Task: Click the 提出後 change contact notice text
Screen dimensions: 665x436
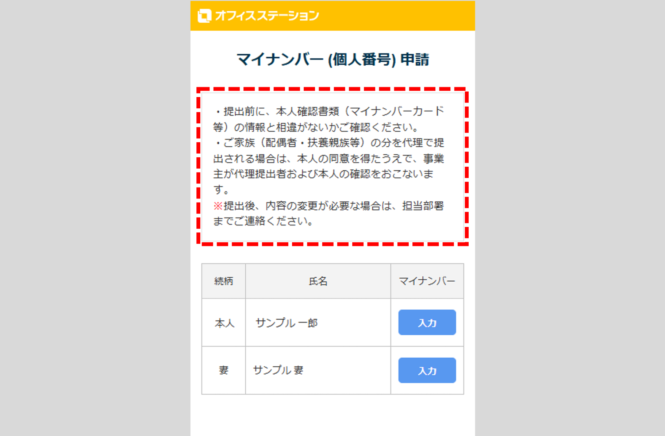Action: point(328,213)
